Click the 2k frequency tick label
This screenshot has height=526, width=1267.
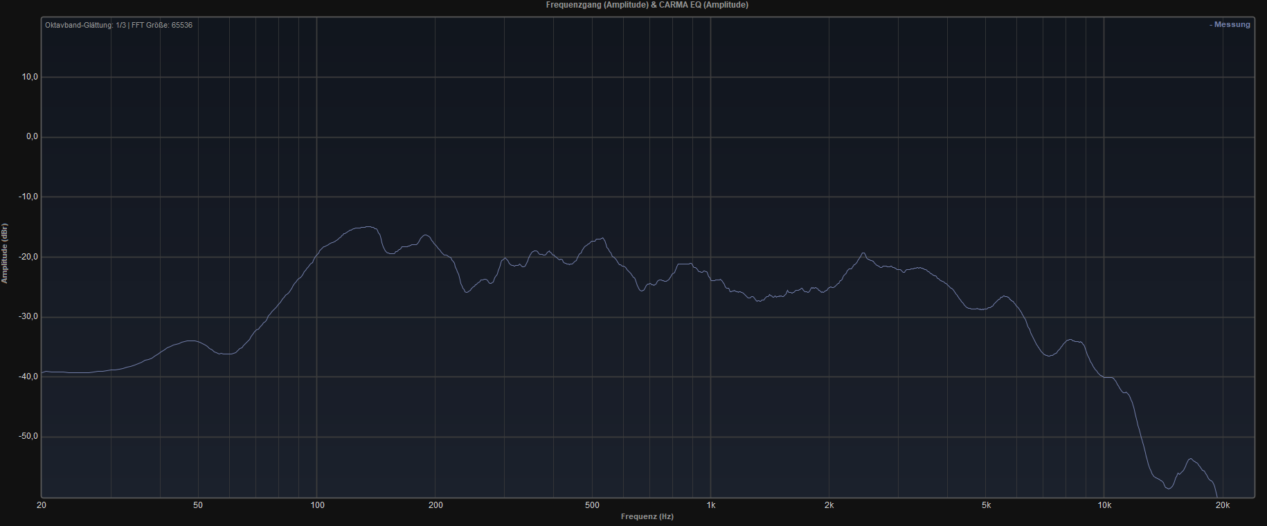[x=829, y=505]
